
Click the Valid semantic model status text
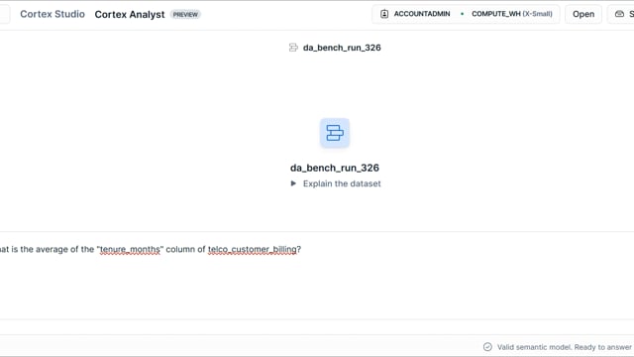(x=564, y=347)
